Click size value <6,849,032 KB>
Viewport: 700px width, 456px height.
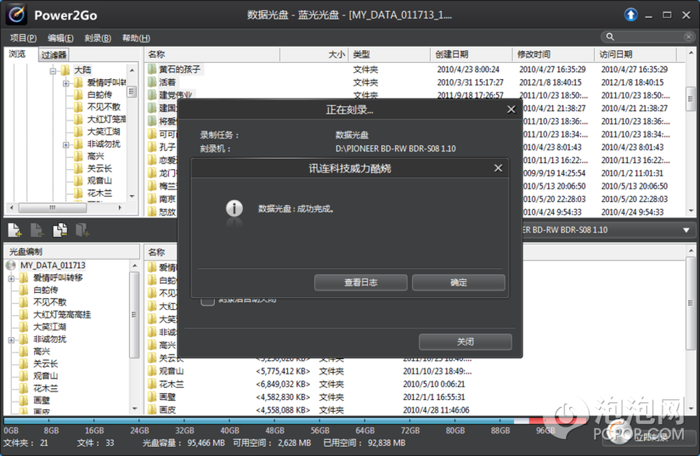click(x=283, y=384)
